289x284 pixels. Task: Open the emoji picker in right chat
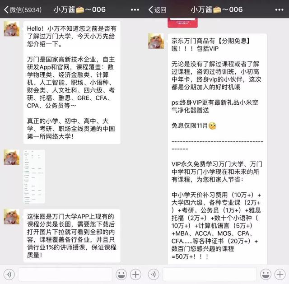click(x=266, y=275)
